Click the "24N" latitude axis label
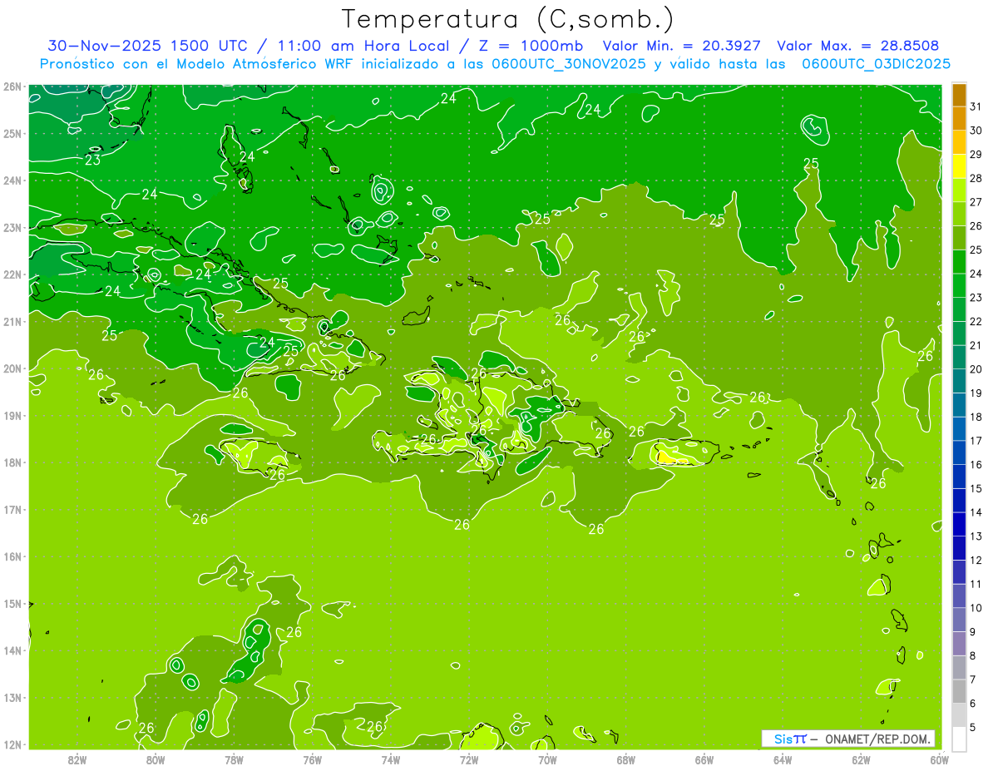 (x=12, y=180)
